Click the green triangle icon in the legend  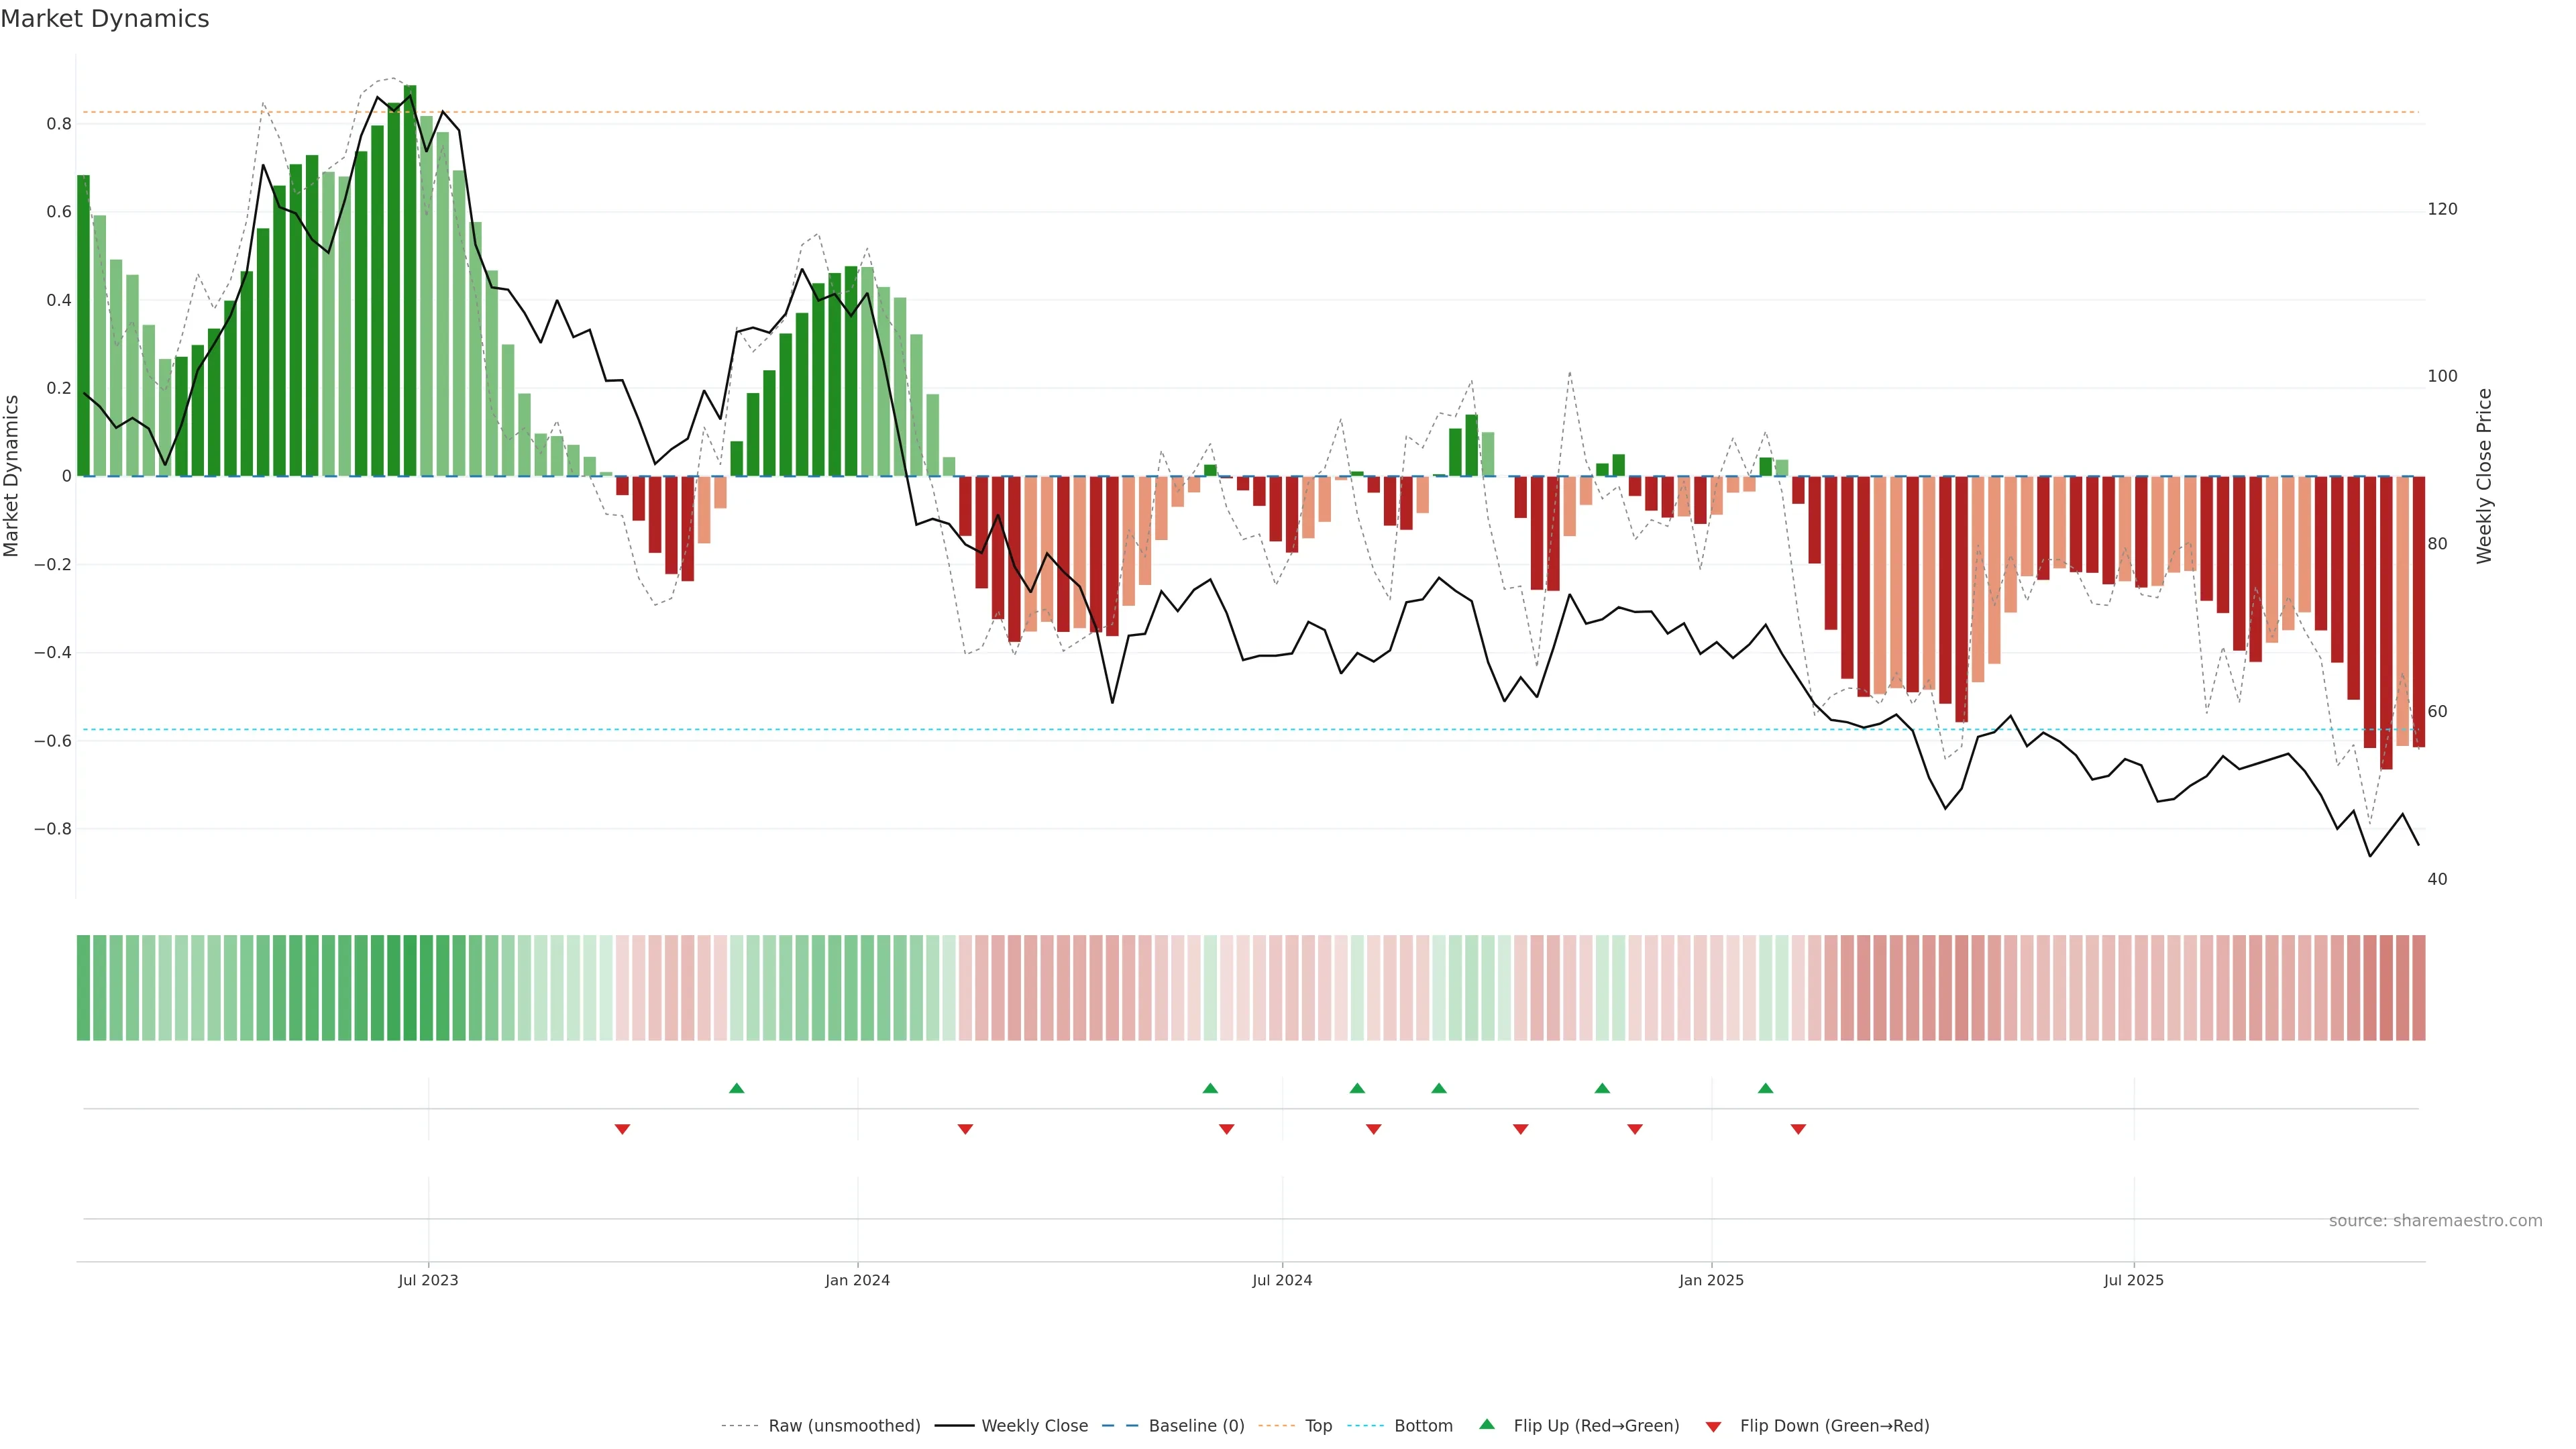(1487, 1424)
